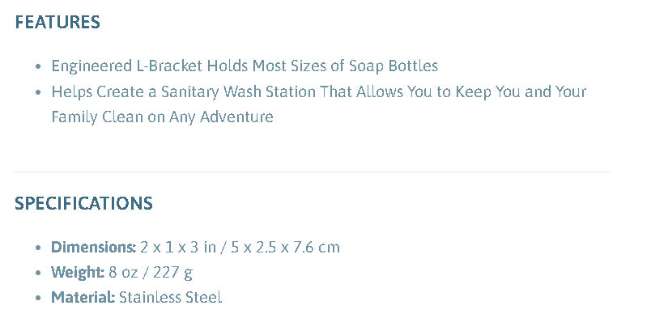
Task: Click the bold Weight label
Action: 77,272
